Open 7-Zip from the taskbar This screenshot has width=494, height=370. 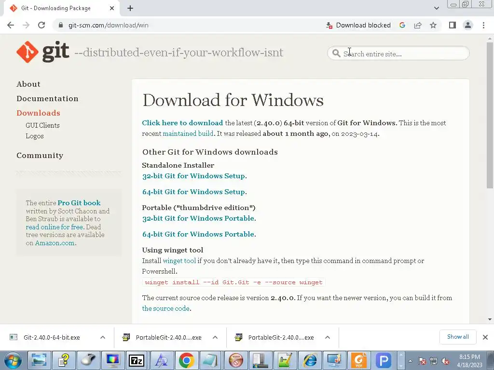pyautogui.click(x=137, y=360)
